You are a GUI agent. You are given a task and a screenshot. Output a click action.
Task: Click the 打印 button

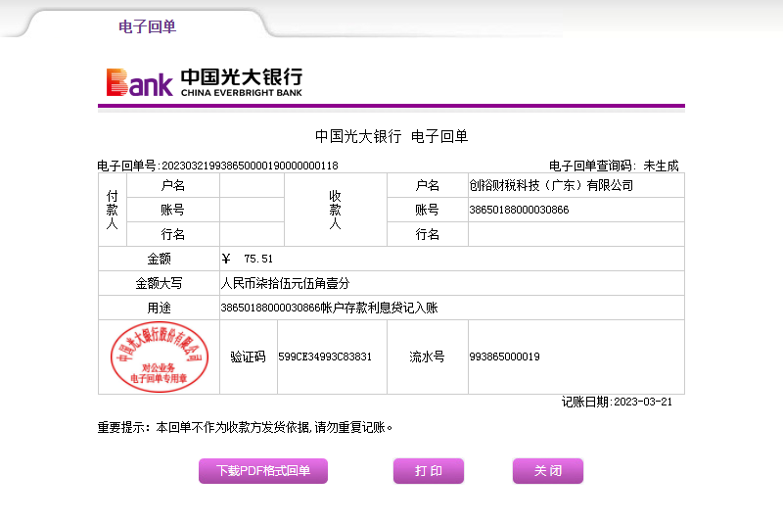pyautogui.click(x=429, y=470)
